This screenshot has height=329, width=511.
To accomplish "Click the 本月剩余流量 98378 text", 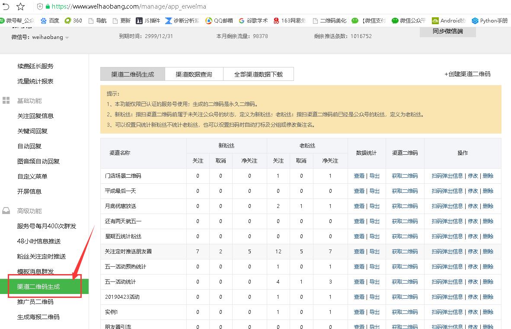I will pyautogui.click(x=242, y=36).
